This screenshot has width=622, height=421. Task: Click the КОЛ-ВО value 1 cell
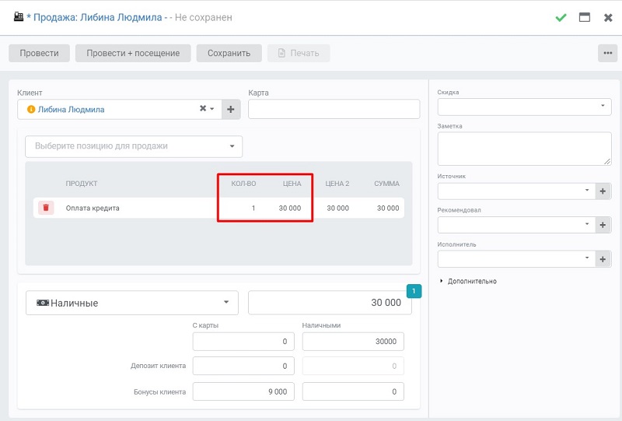(253, 208)
